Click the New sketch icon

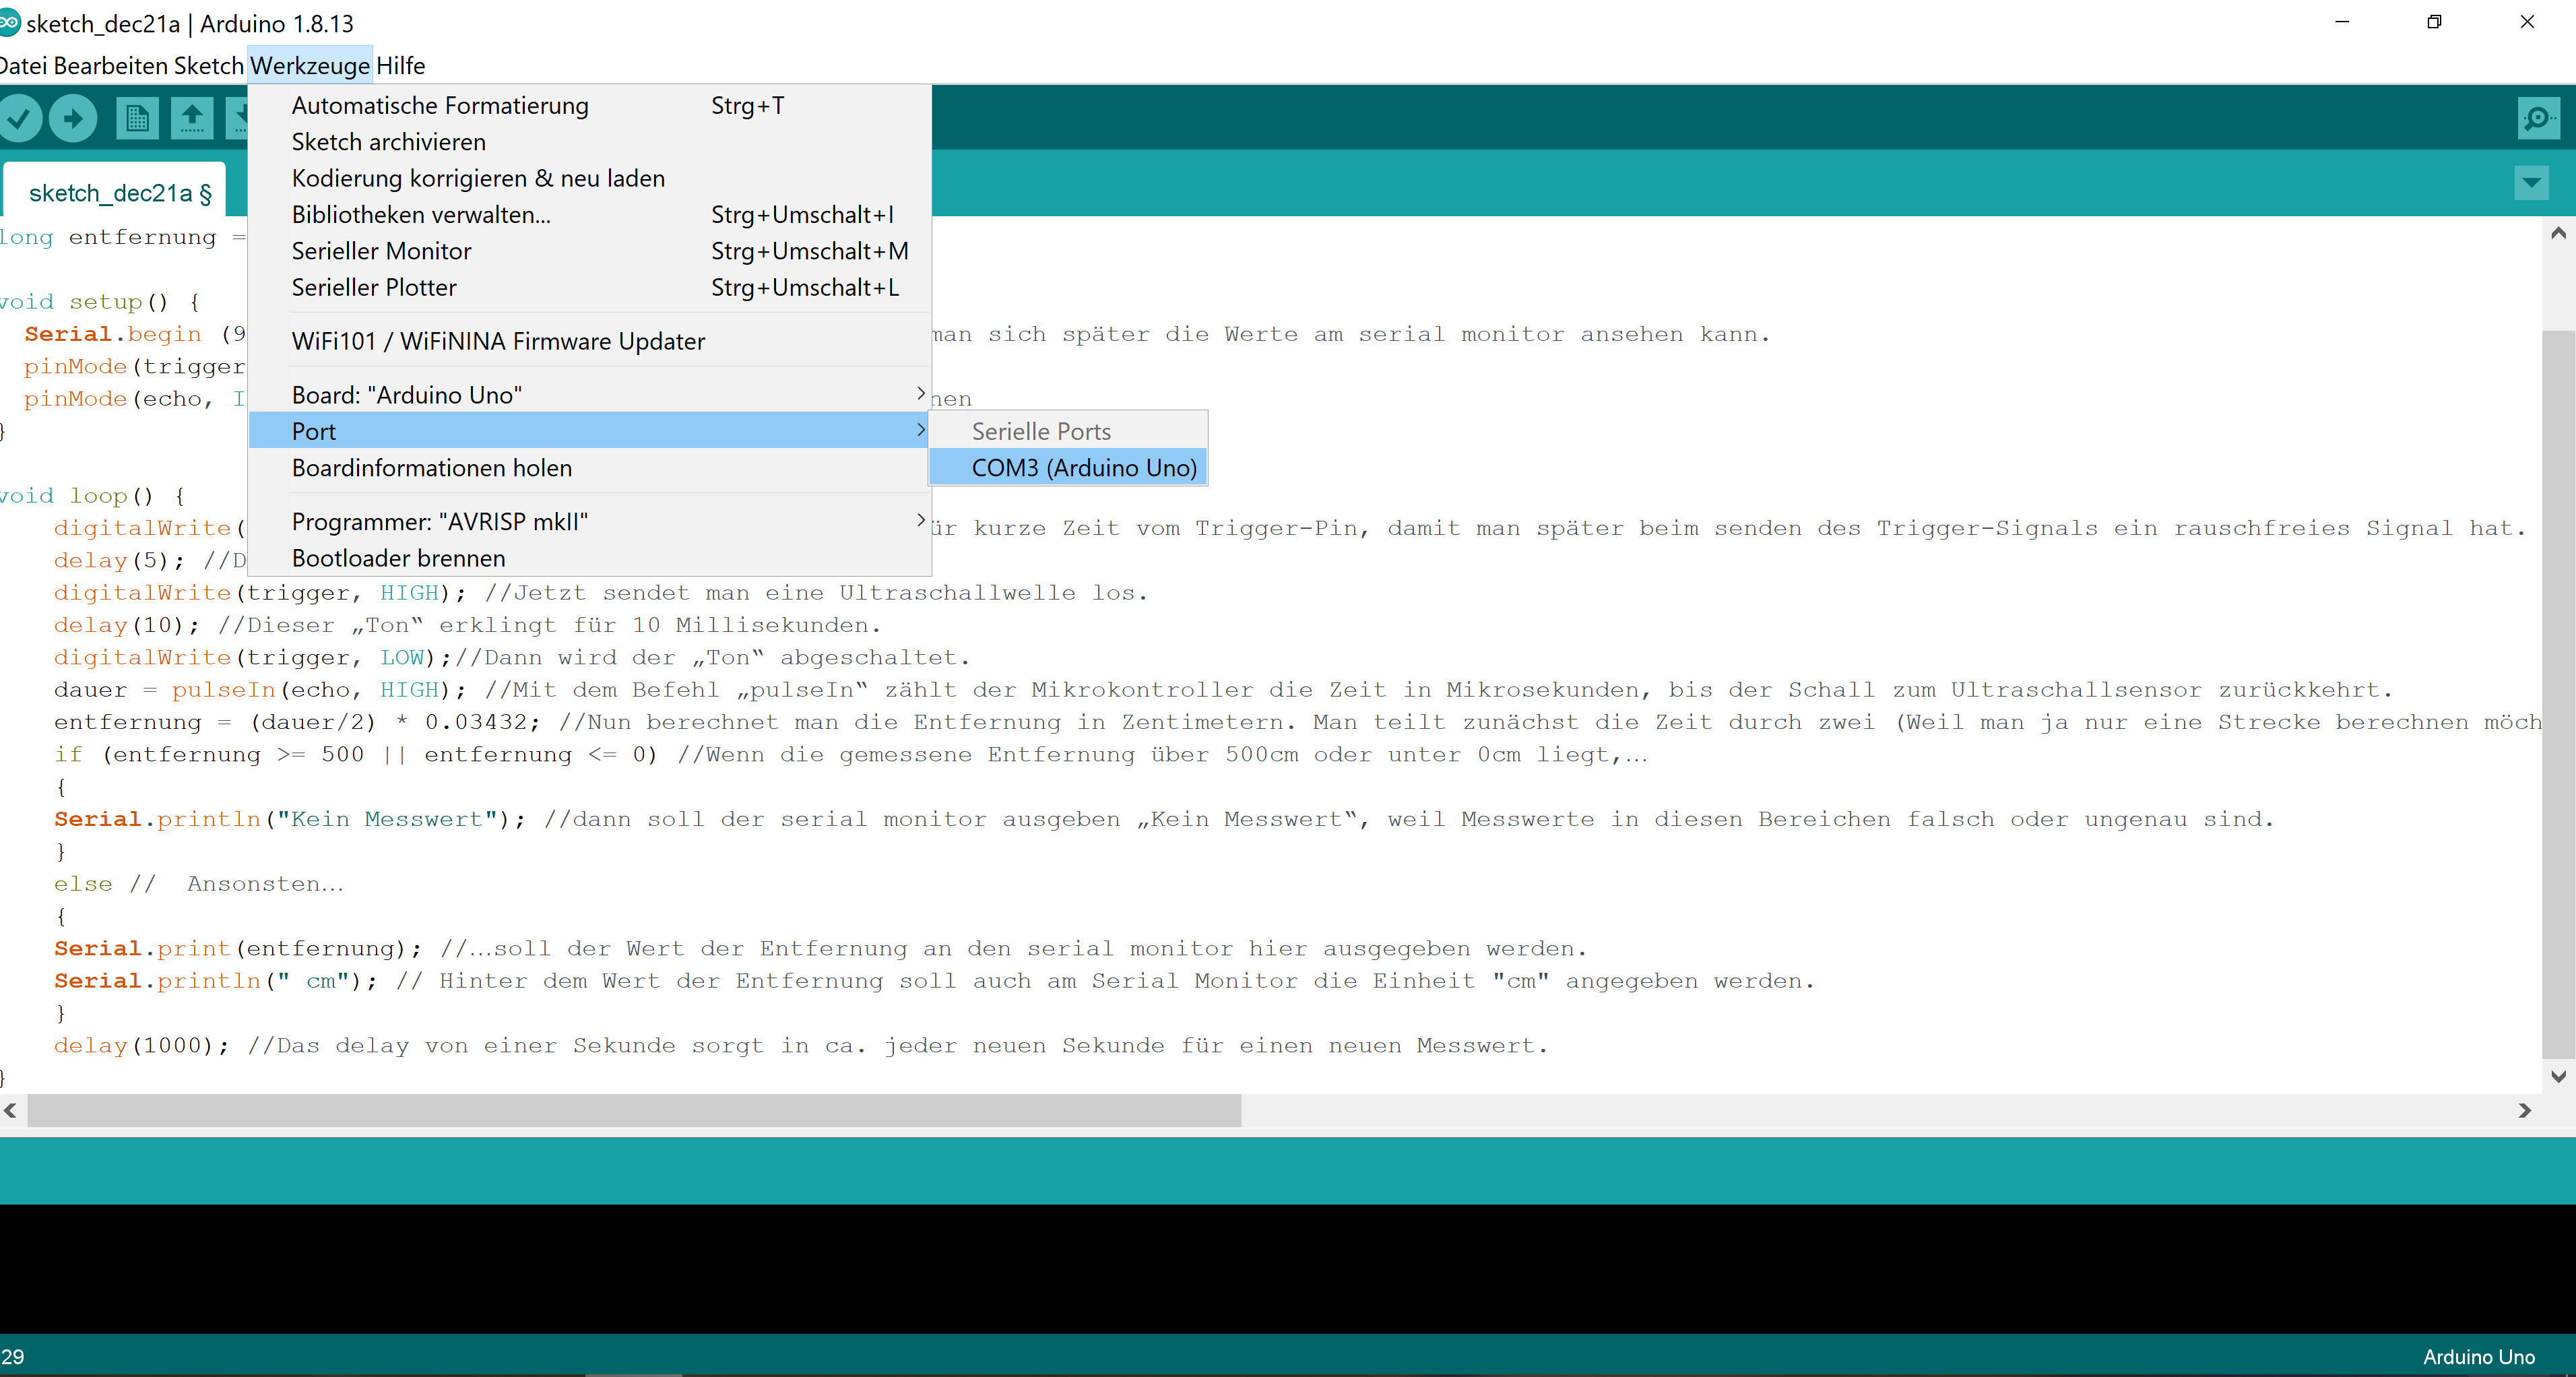pos(137,118)
